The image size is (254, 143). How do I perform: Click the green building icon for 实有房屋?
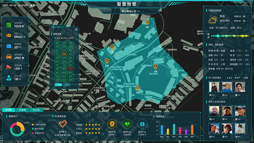tap(9, 24)
